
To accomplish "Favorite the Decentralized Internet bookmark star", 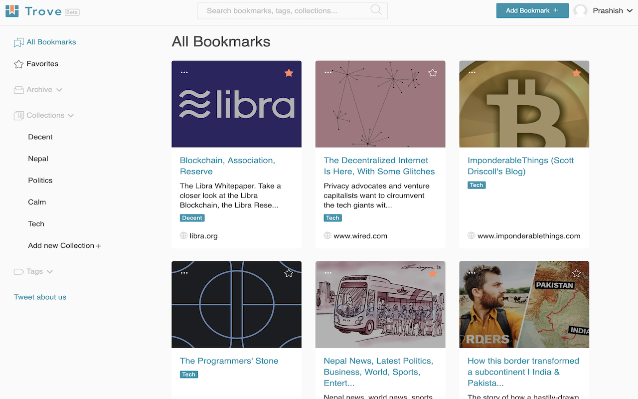I will (x=433, y=73).
